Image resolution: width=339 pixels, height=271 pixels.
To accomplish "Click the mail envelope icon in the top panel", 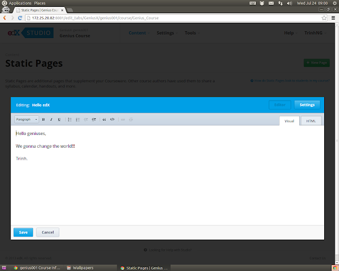I will coord(271,3).
